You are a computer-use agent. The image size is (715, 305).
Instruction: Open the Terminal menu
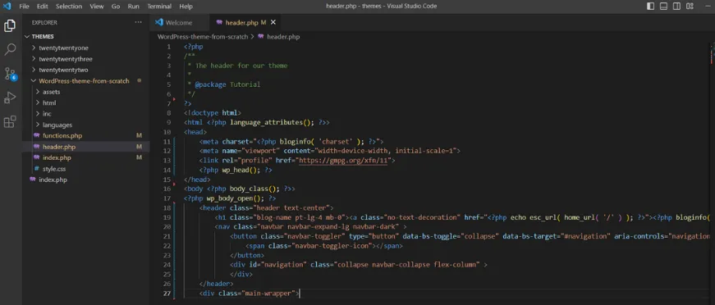point(159,7)
